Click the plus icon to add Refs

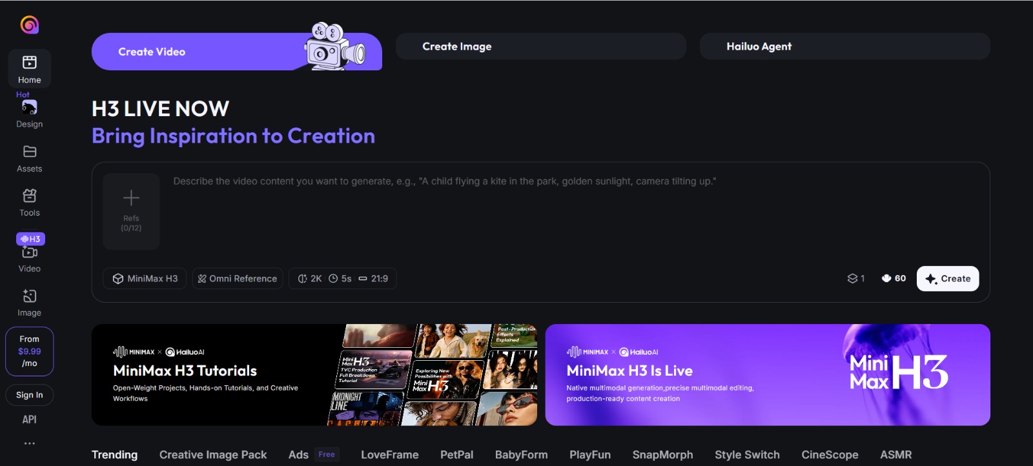pos(131,198)
